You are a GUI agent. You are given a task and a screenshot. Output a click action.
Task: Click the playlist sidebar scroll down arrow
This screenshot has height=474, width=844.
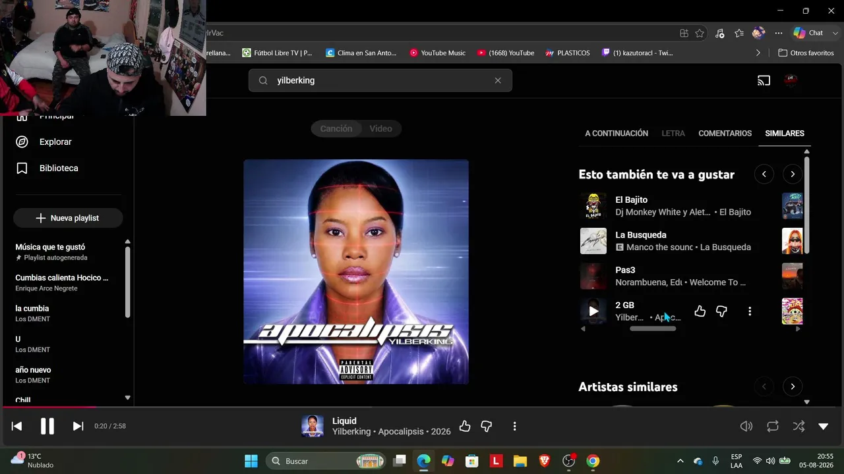coord(128,398)
